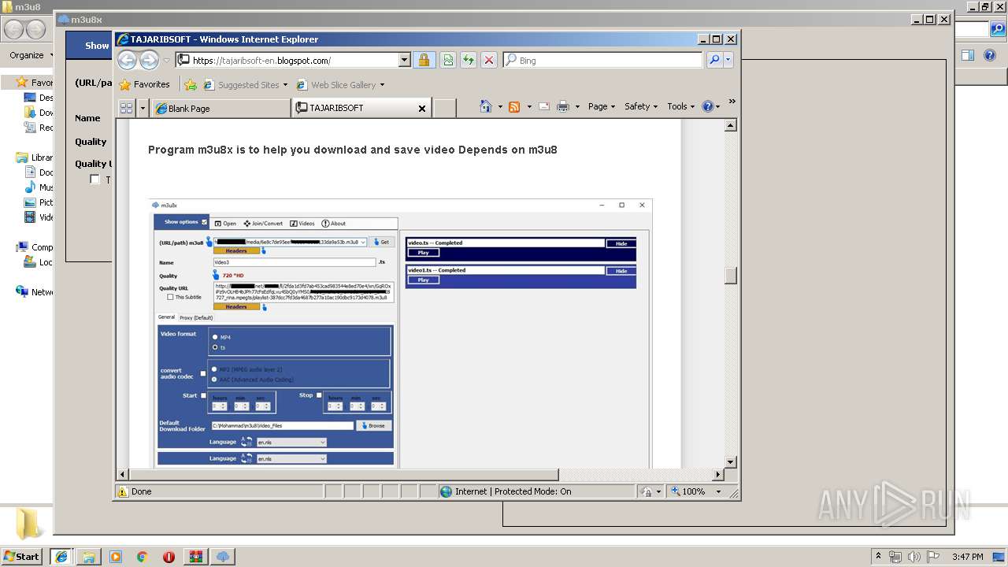
Task: Change zoom level 100% button
Action: click(688, 491)
